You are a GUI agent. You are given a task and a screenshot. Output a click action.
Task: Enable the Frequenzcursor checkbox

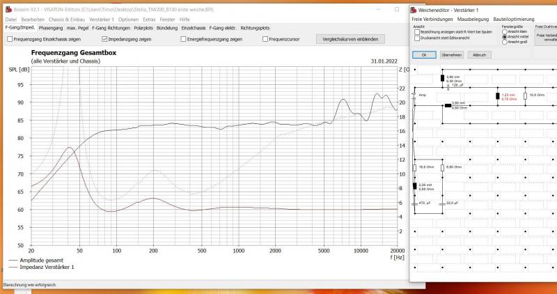(x=265, y=39)
